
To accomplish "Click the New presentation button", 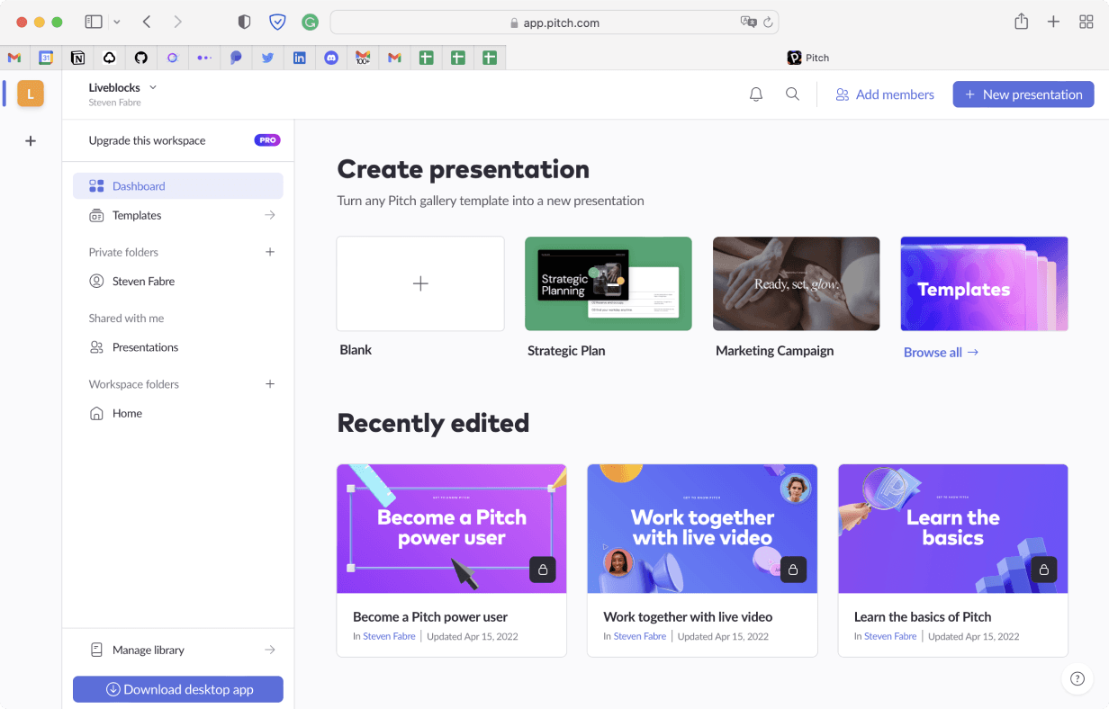I will tap(1023, 94).
